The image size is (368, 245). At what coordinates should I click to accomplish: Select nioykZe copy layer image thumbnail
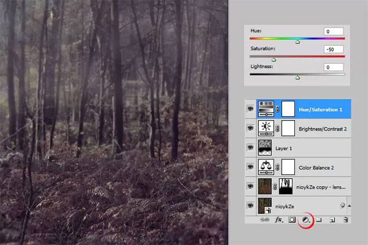(265, 186)
